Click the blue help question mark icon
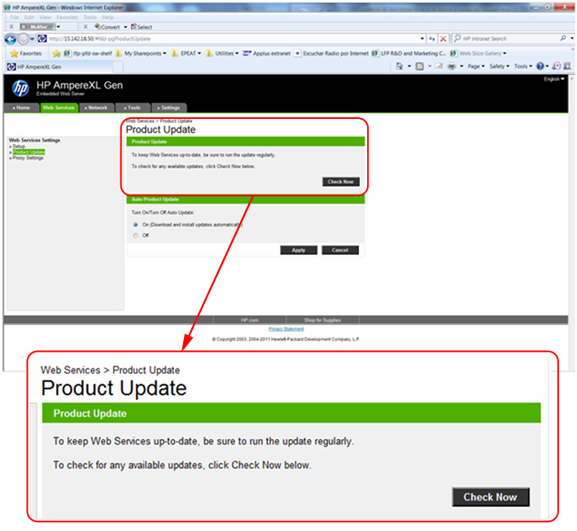This screenshot has width=577, height=531. click(540, 66)
